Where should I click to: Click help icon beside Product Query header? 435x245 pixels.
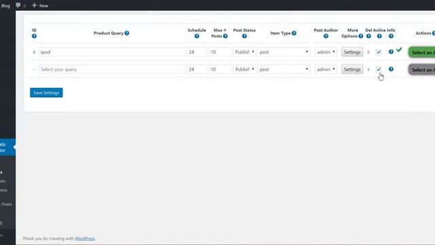point(127,33)
